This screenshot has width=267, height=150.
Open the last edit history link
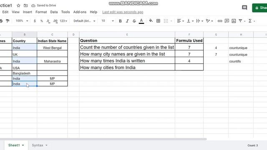(123, 12)
